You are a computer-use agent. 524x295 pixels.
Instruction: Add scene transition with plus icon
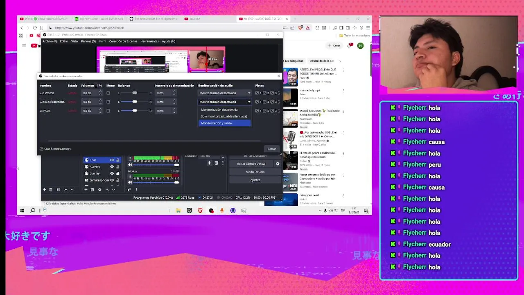click(x=209, y=163)
